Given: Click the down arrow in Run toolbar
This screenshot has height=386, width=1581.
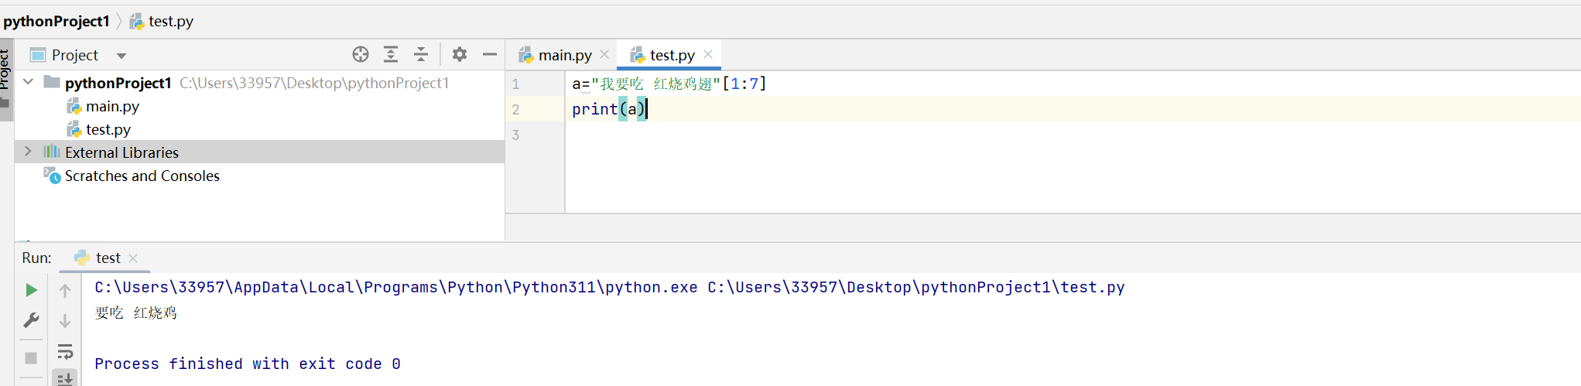Looking at the screenshot, I should pos(65,321).
